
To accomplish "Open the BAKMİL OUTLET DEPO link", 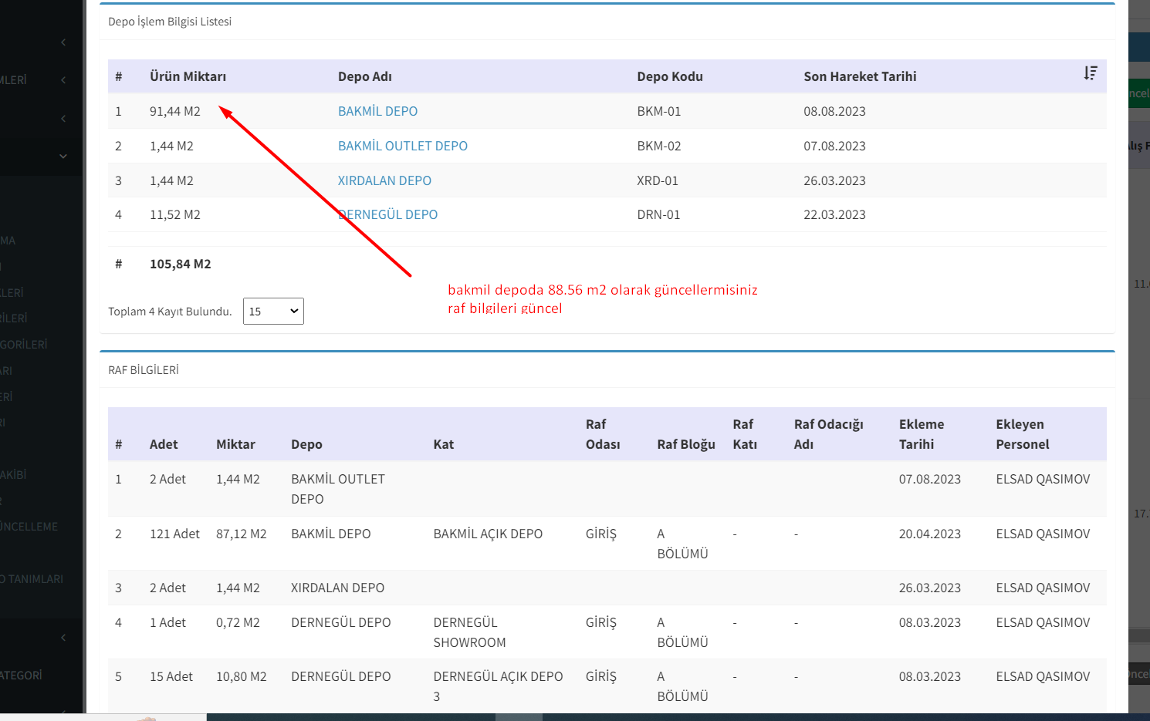I will pos(402,146).
